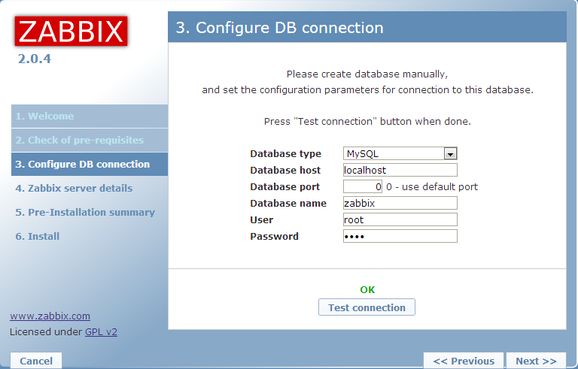578x369 pixels.
Task: Select step 5. Pre-Installation summary
Action: click(90, 213)
